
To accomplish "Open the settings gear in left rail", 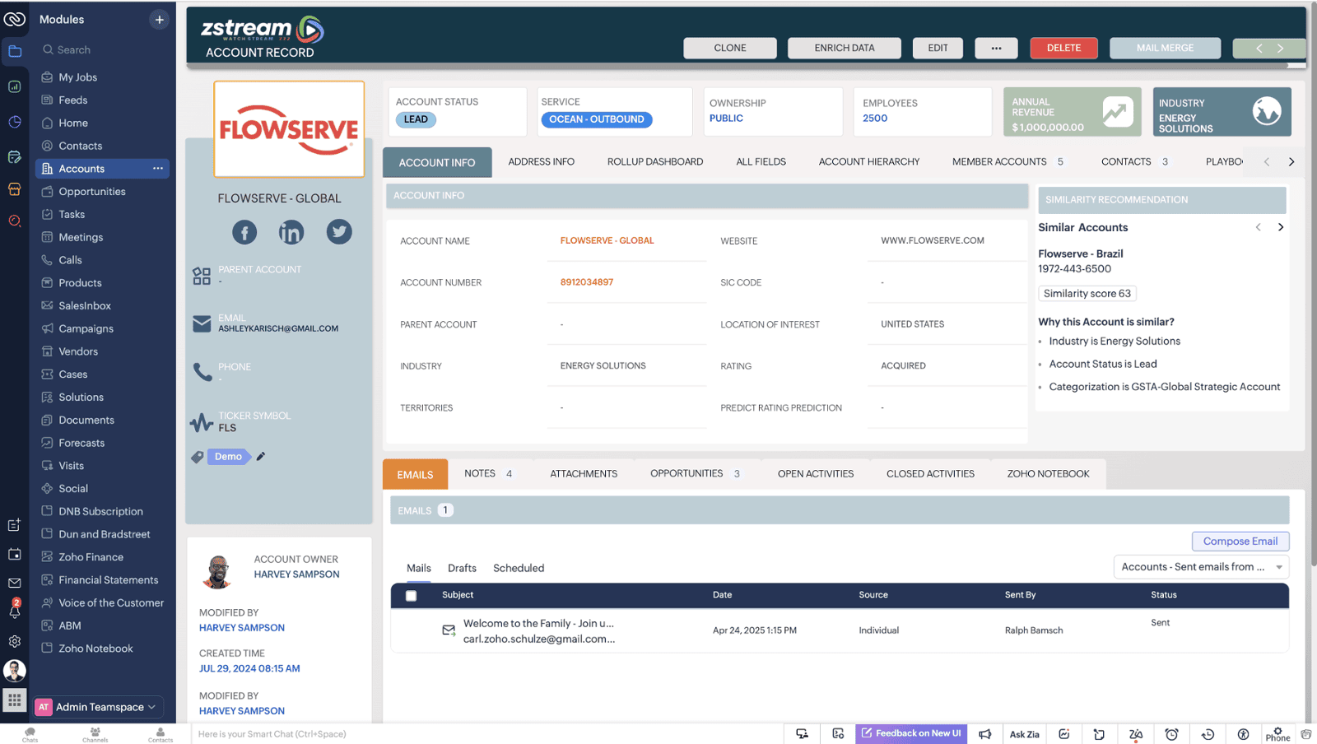I will coord(15,641).
